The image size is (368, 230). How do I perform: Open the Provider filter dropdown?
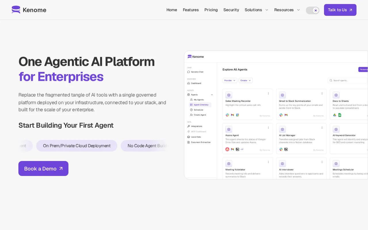(x=230, y=80)
